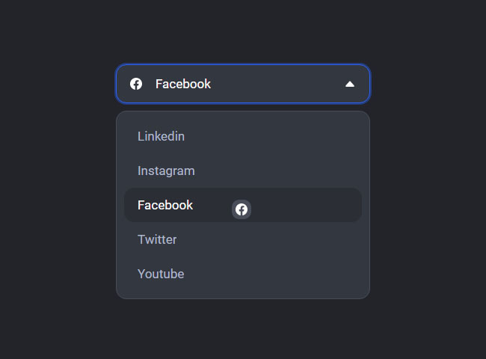Pick the highlighted Facebook option
The height and width of the screenshot is (359, 486).
coord(165,205)
